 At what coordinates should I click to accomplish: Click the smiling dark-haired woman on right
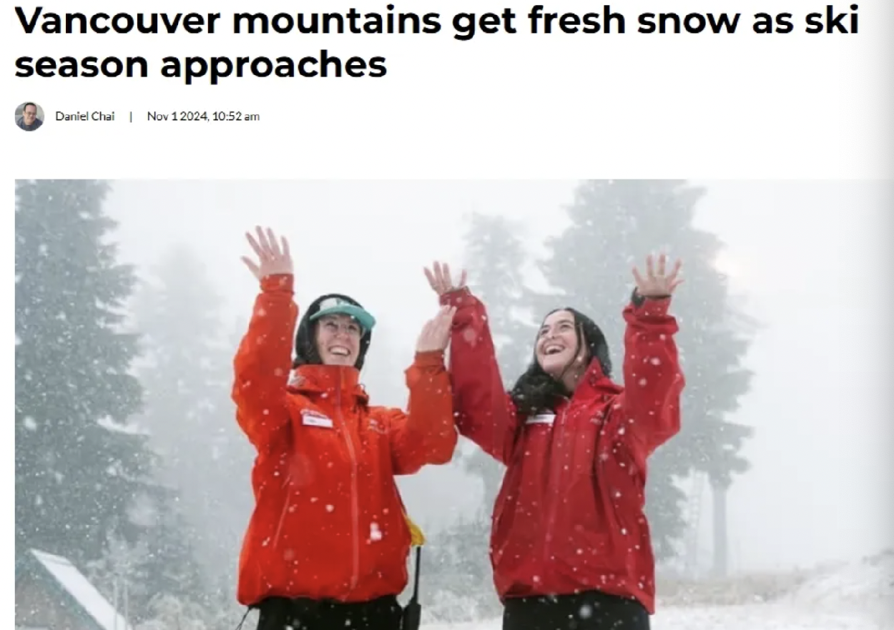(565, 443)
